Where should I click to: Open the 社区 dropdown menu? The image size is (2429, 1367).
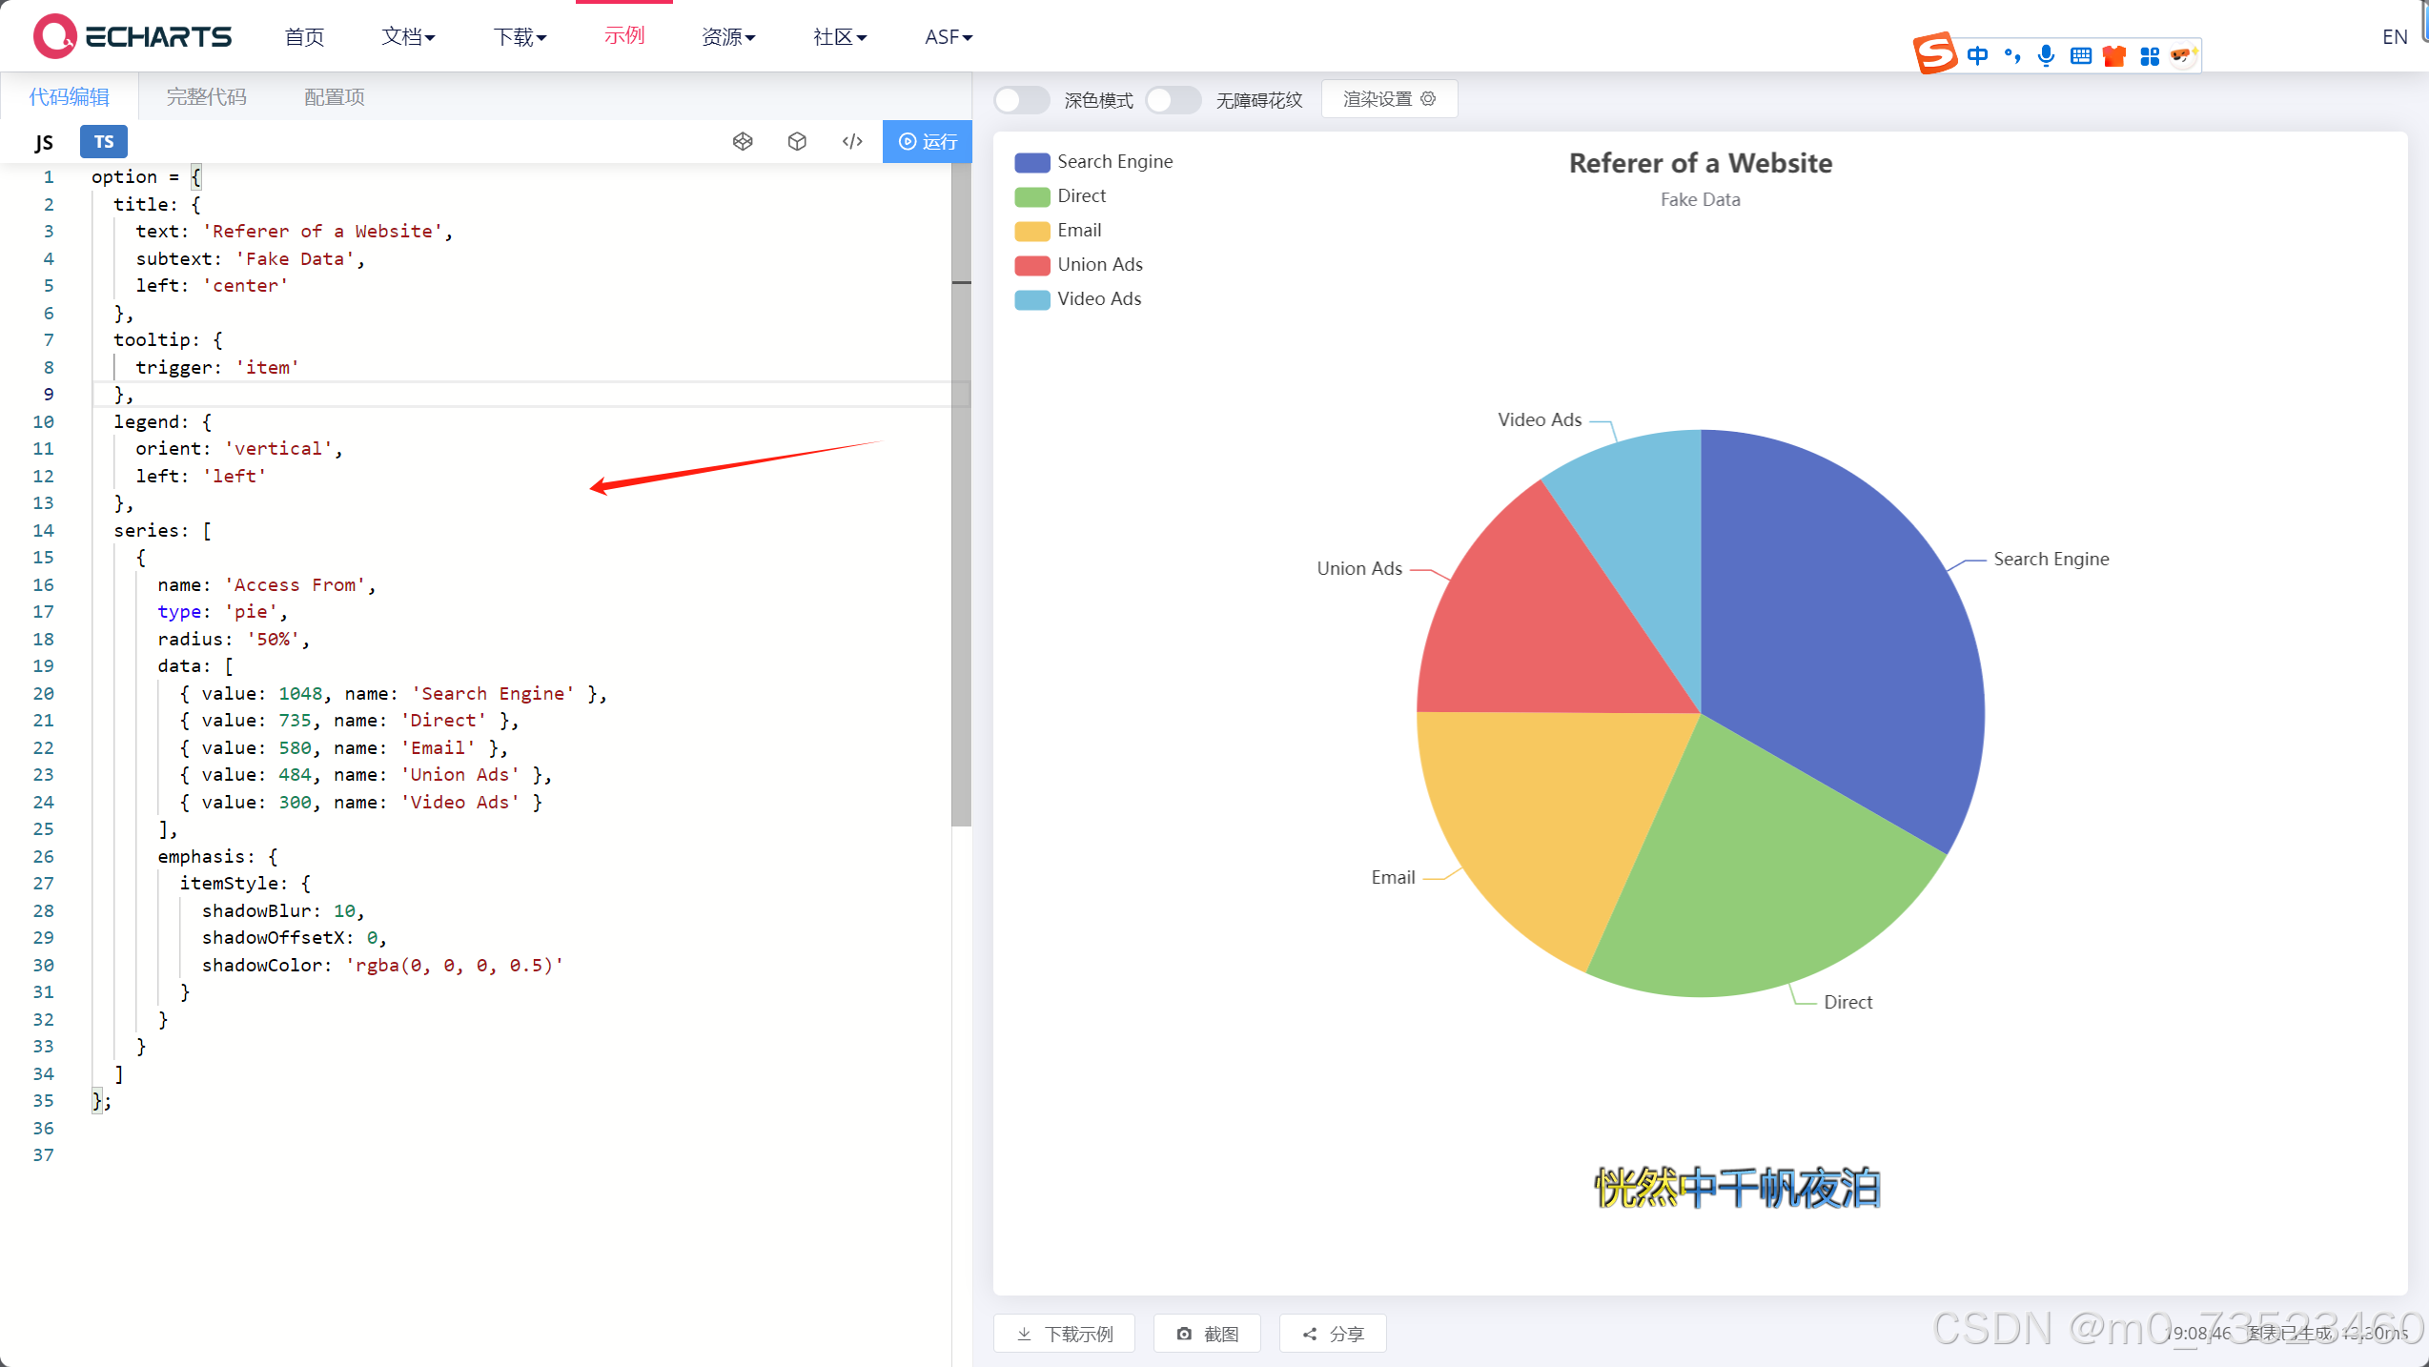839,36
